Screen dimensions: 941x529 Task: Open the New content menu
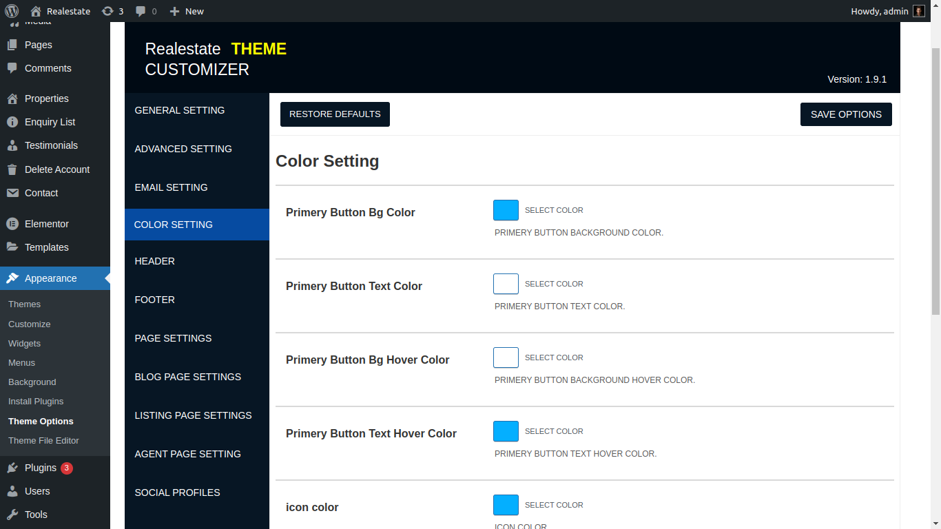pyautogui.click(x=187, y=11)
